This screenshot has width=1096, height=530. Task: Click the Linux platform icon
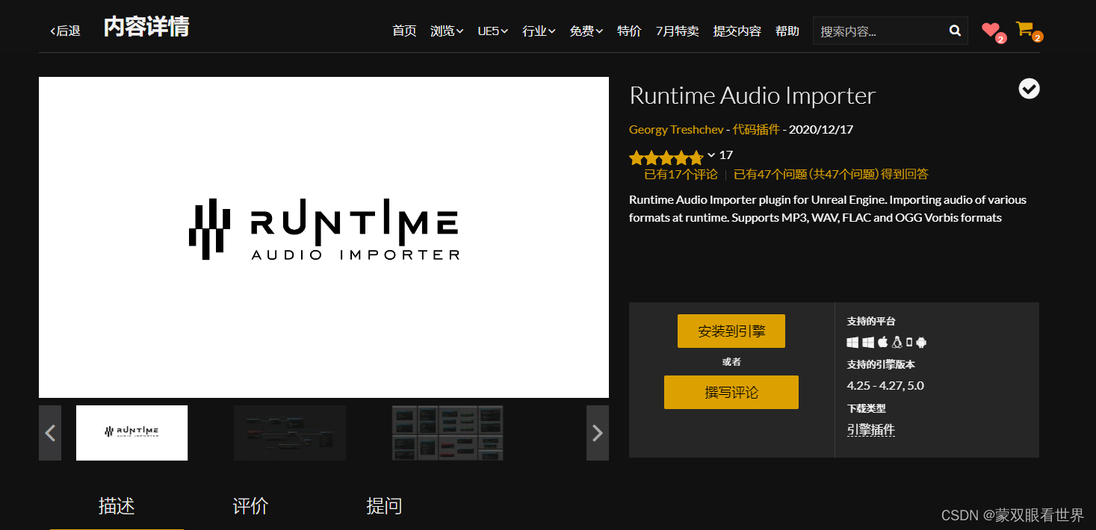(897, 342)
